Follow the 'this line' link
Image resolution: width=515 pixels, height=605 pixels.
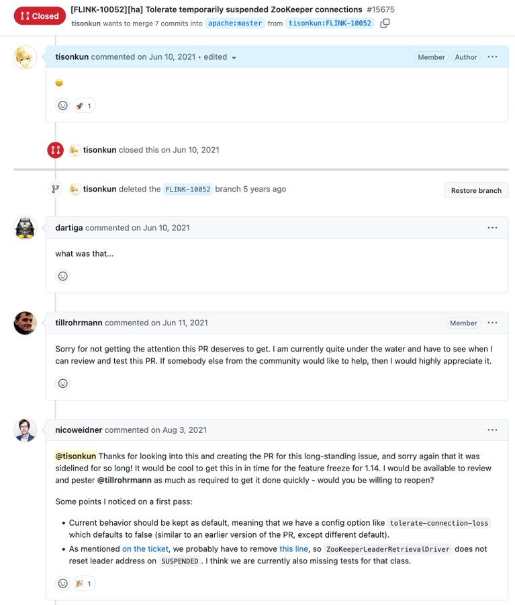(x=293, y=549)
